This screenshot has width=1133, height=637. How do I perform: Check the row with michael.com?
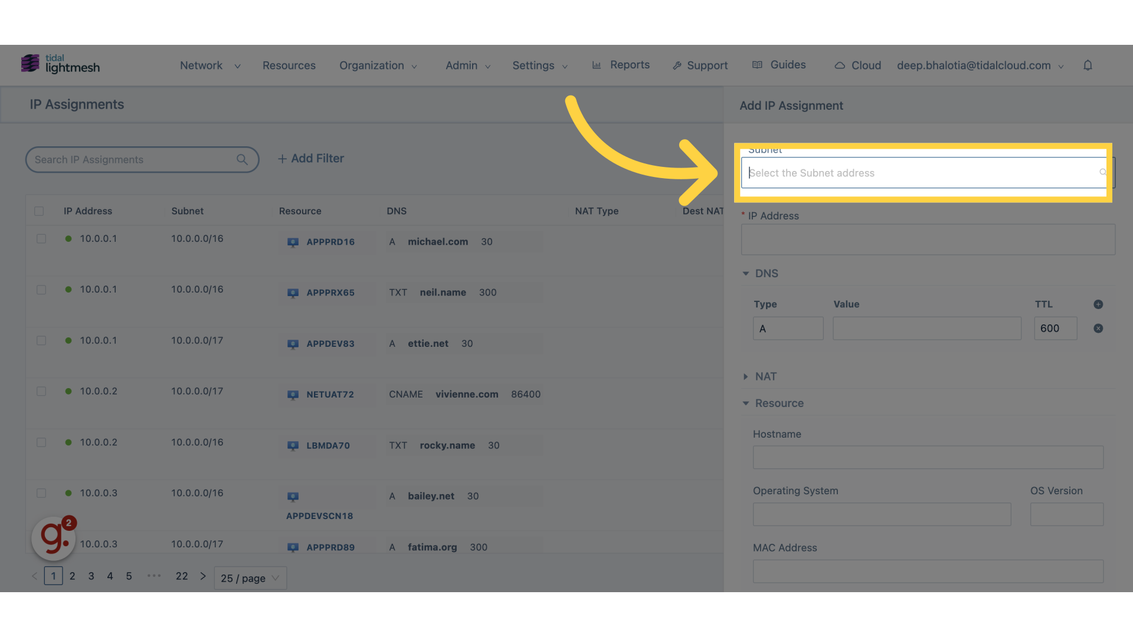coord(41,239)
